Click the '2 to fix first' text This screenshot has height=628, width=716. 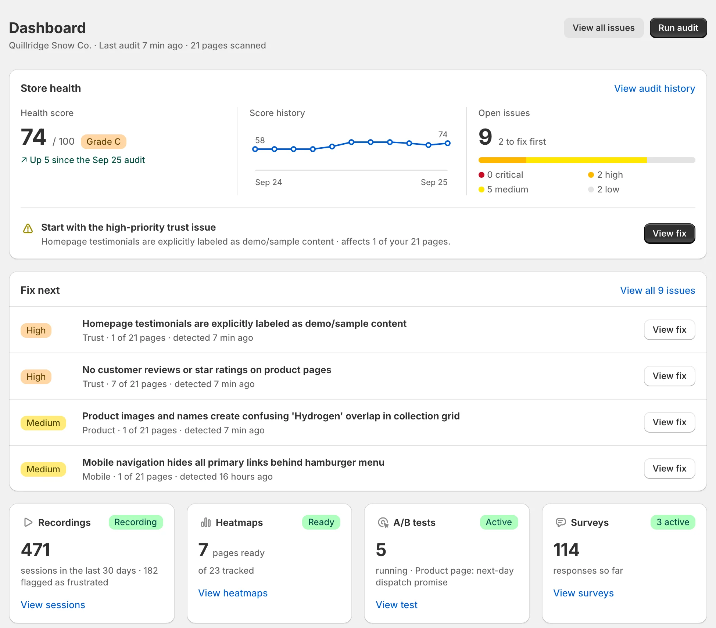(x=522, y=142)
